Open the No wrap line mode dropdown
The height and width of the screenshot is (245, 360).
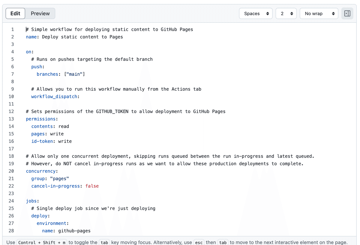tap(319, 13)
